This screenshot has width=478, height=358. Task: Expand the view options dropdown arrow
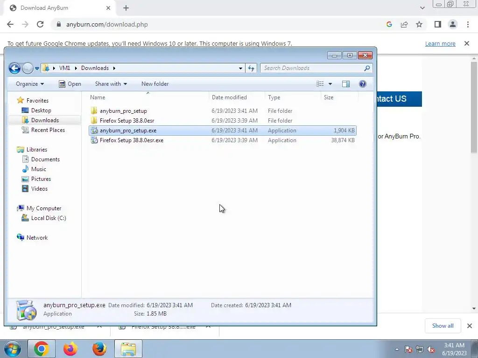click(330, 84)
